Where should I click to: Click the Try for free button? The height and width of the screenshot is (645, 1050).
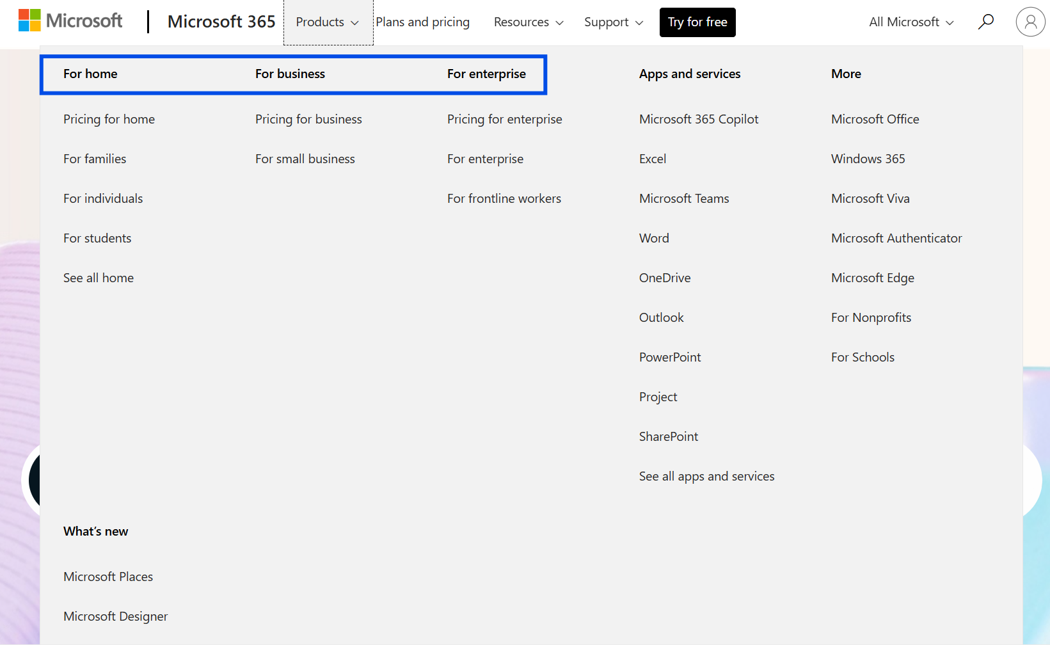[697, 22]
